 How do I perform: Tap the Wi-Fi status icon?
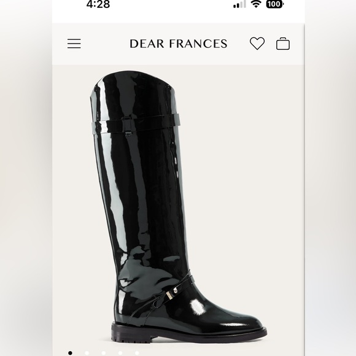(256, 4)
